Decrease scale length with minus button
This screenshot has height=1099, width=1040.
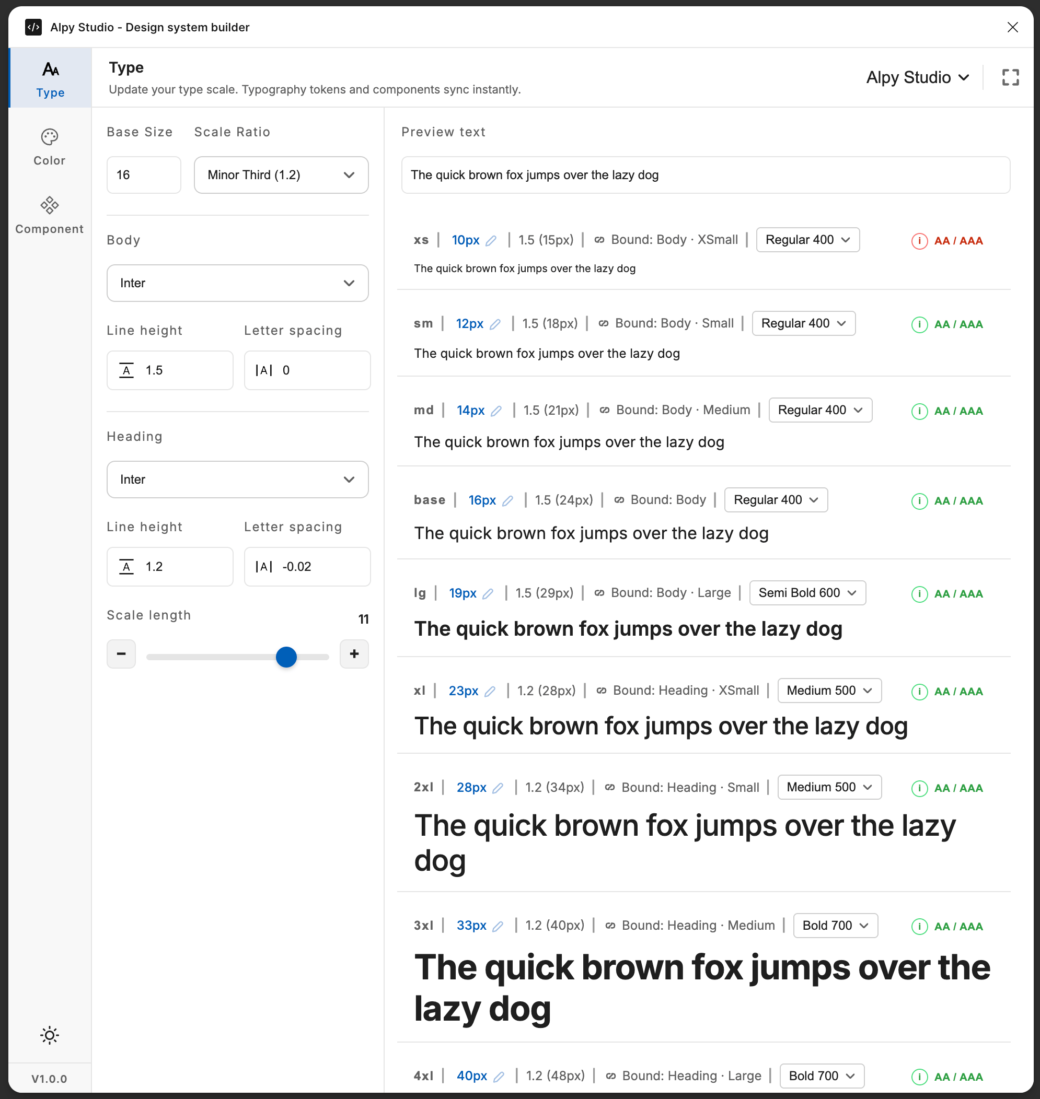click(x=121, y=654)
